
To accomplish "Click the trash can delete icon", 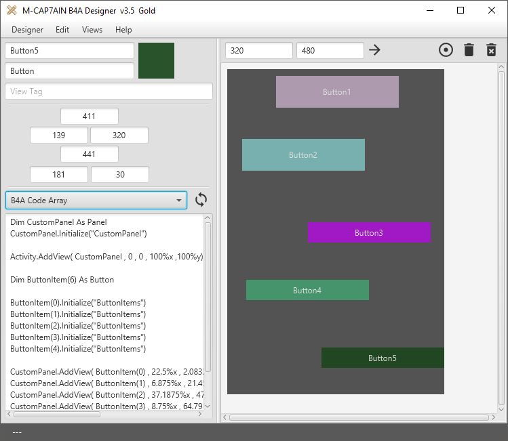I will [469, 50].
